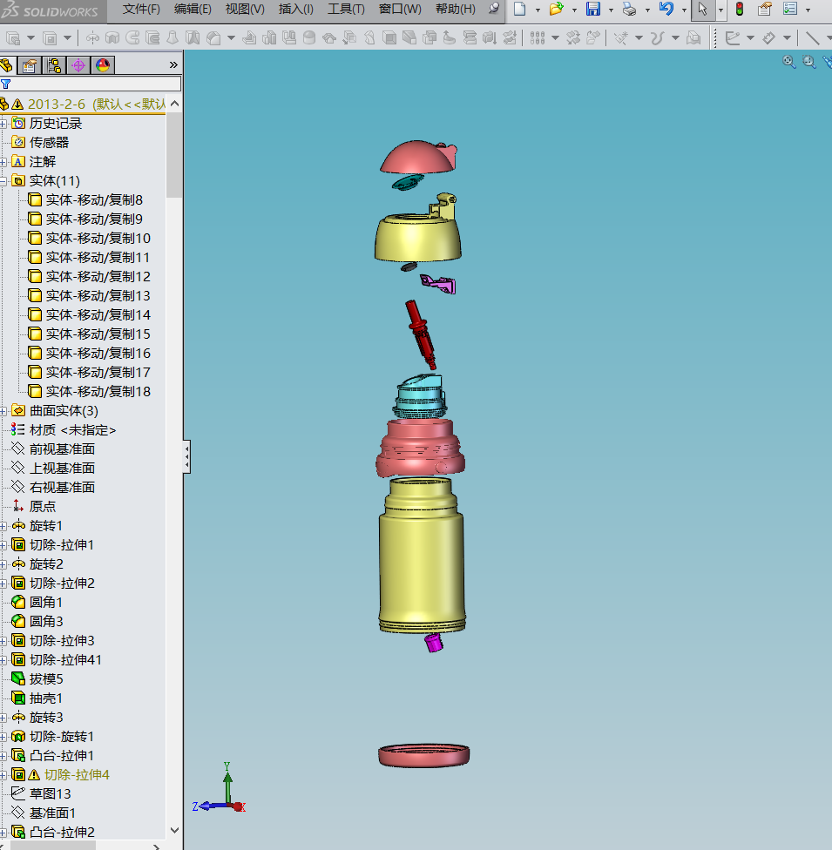Select the 切除-拉伸4 feature with the warning
The image size is (832, 850).
(x=77, y=774)
